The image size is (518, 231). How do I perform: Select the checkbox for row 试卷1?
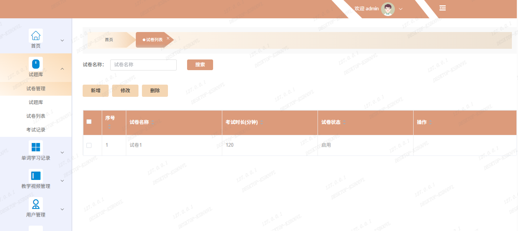(89, 145)
